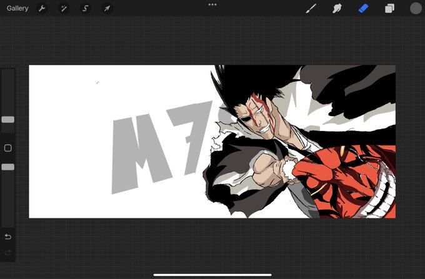
Task: Click the brush opacity slider handle
Action: click(8, 167)
